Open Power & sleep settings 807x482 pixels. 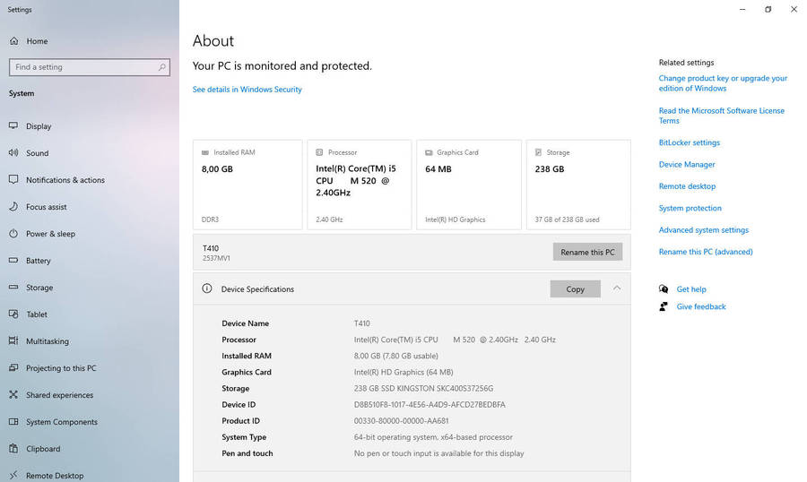50,234
